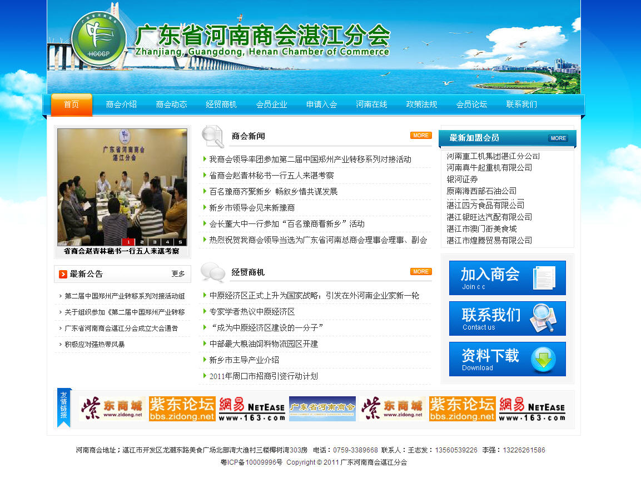Screen dimensions: 641x478
Task: Open news link 省商会赵青林秘书一行五人来湛考察
Action: [x=271, y=176]
